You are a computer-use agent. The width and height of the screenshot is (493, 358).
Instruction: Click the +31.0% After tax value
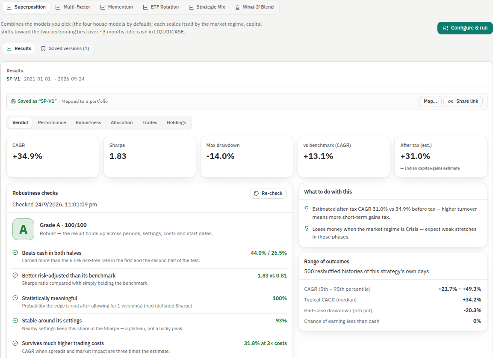point(415,156)
